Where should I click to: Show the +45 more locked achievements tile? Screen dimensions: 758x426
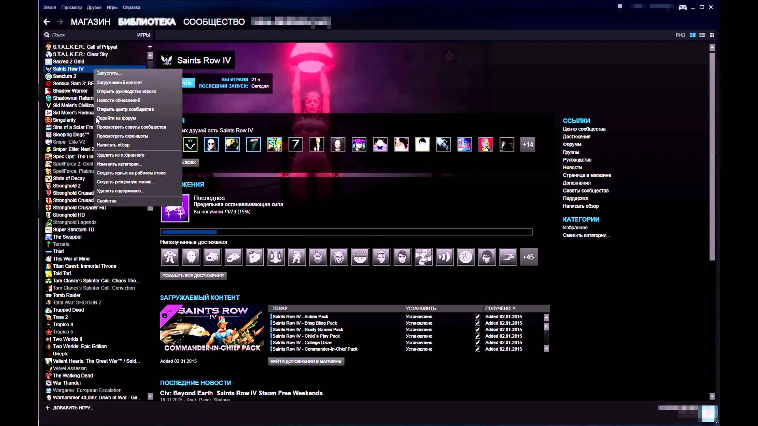tap(528, 257)
